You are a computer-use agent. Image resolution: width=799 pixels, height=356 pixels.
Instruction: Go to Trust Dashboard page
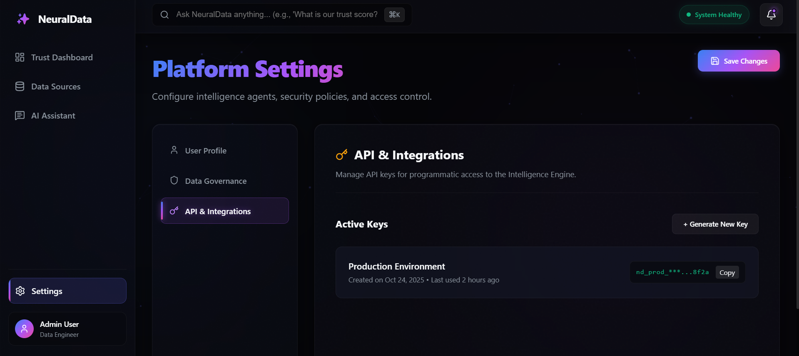[62, 57]
